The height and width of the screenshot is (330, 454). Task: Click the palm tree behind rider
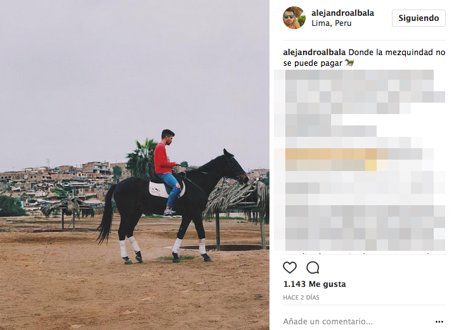(141, 158)
